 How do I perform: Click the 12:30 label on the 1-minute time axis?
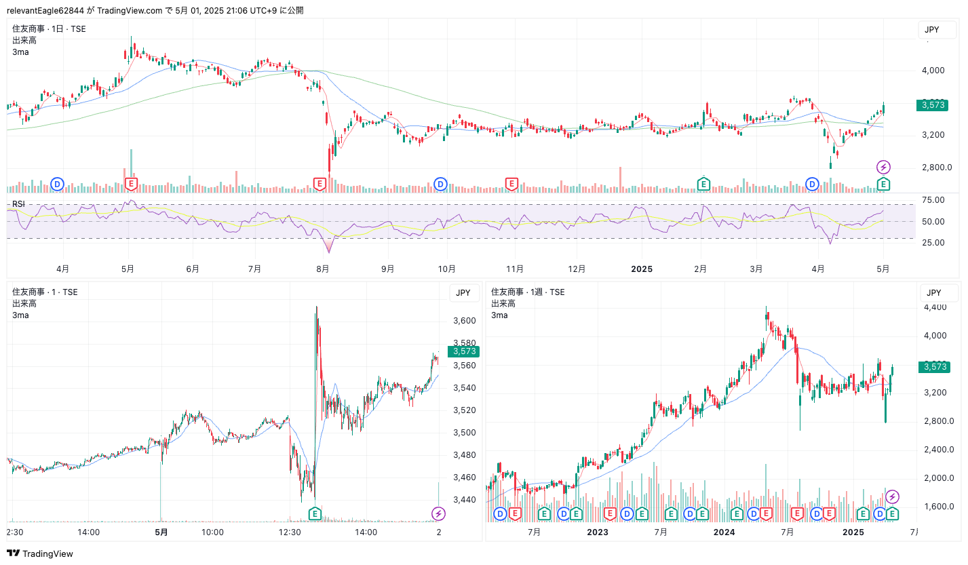tap(290, 532)
